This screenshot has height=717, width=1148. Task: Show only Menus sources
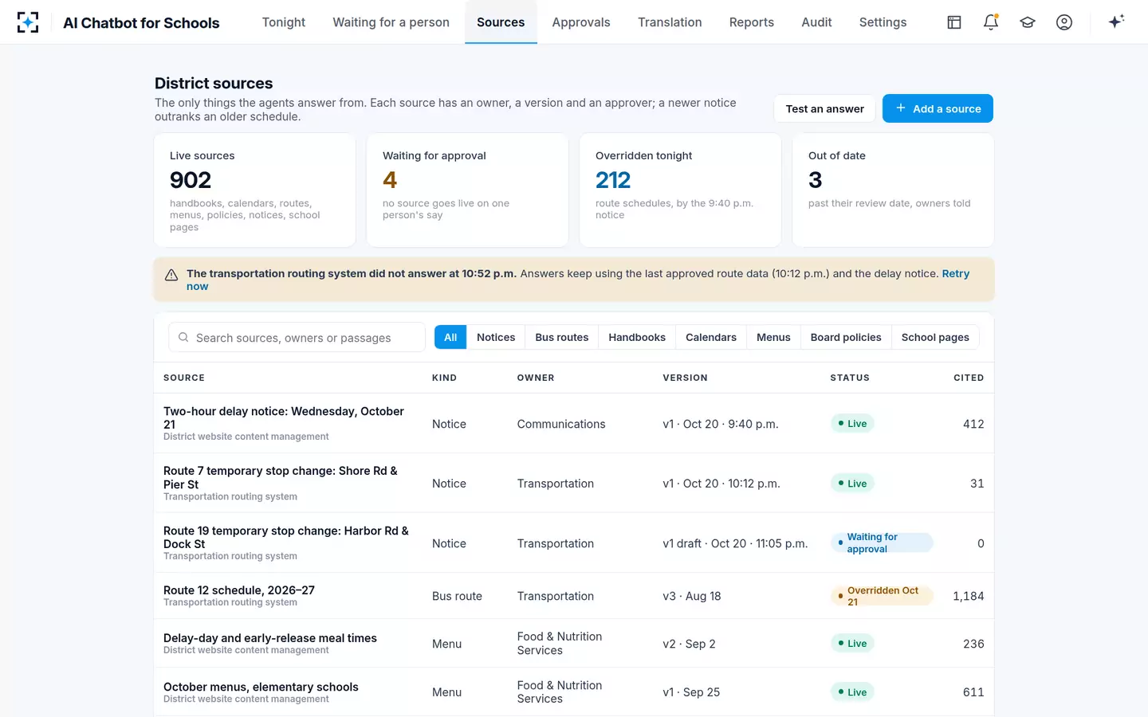pos(773,338)
